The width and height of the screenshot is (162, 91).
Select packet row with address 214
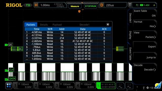68,38
